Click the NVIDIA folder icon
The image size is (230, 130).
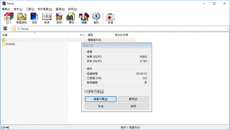pyautogui.click(x=4, y=44)
